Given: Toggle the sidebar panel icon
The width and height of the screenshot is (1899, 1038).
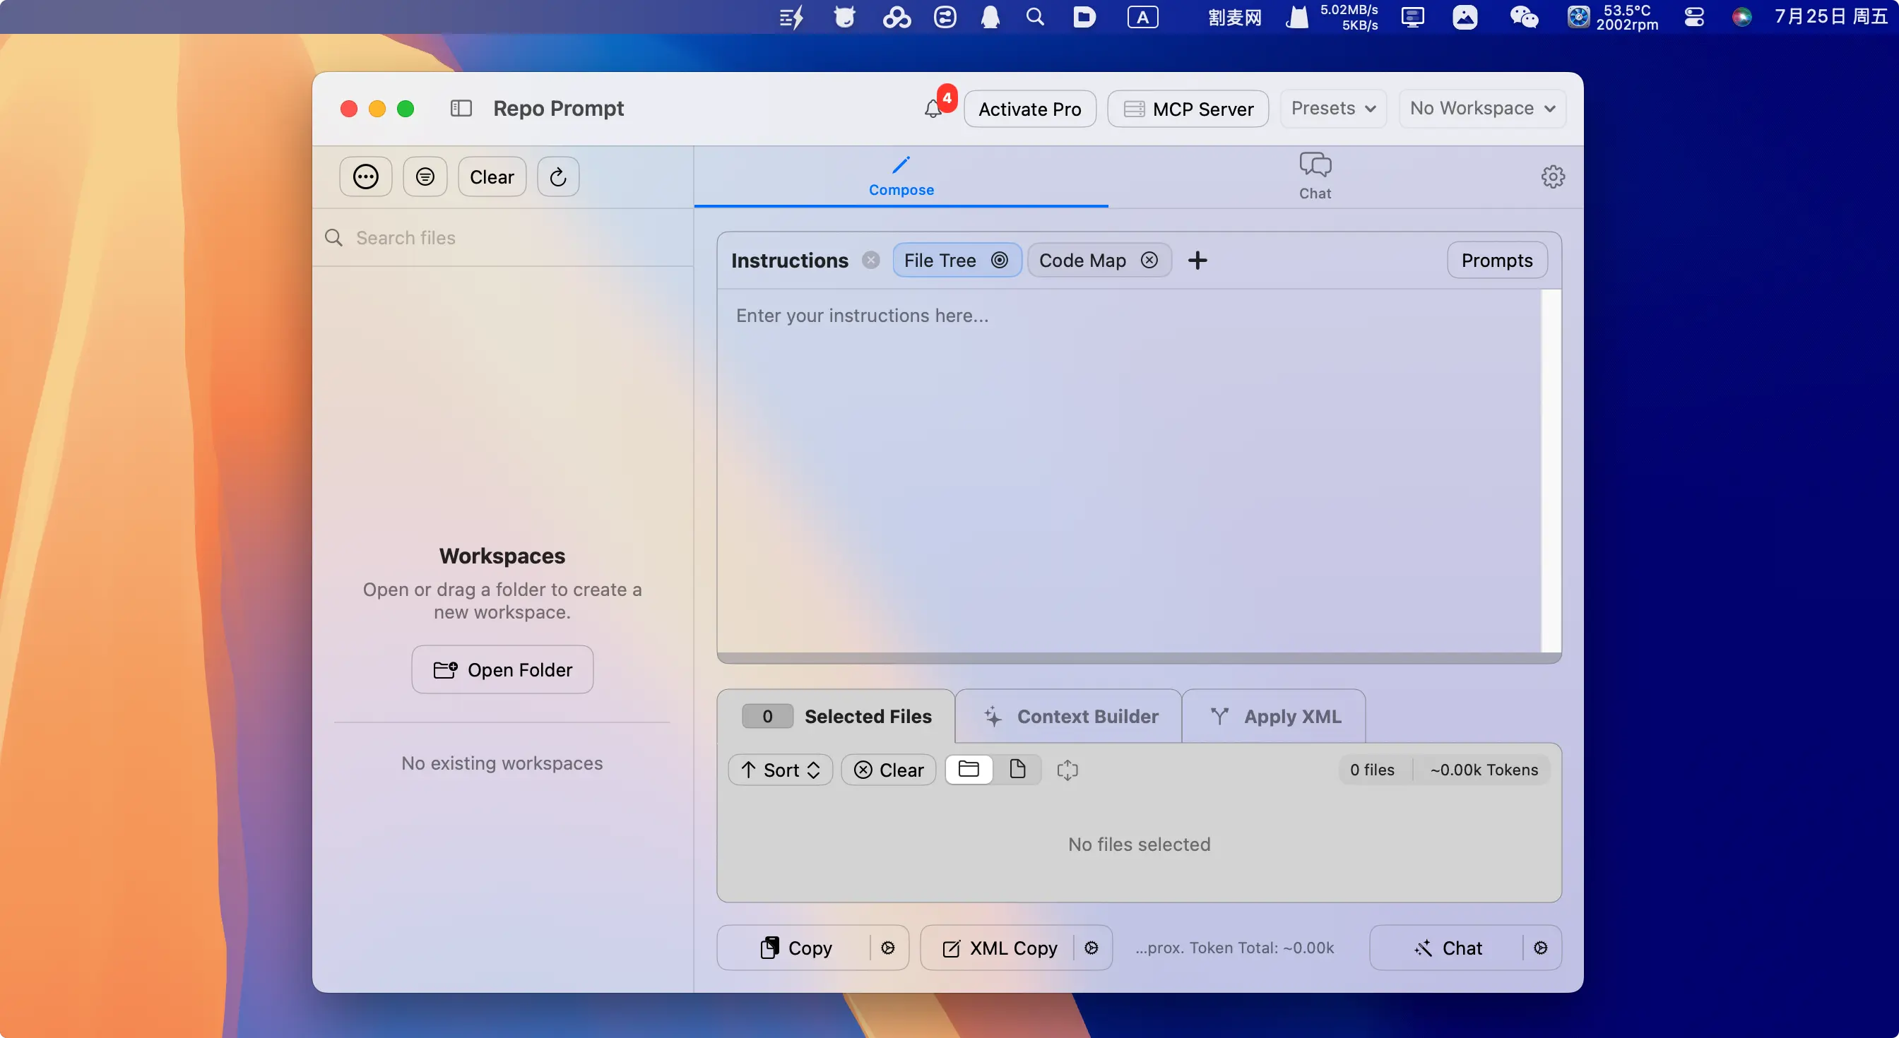Looking at the screenshot, I should point(461,108).
